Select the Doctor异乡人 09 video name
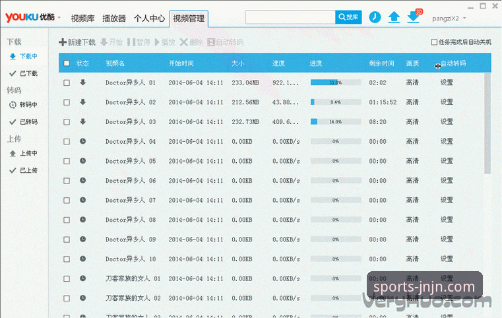The image size is (502, 318). (131, 239)
